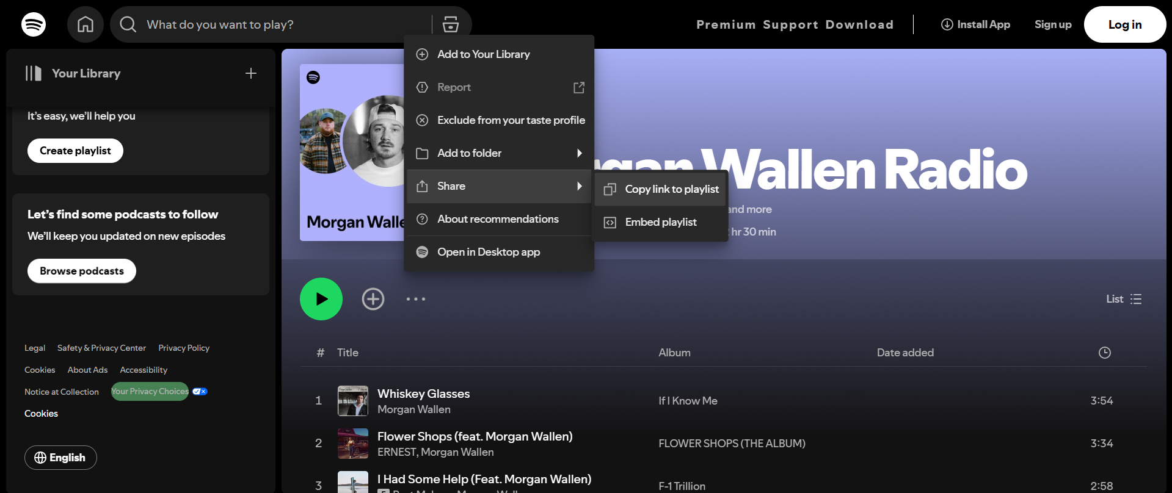
Task: Open the Accessibility link
Action: [144, 370]
